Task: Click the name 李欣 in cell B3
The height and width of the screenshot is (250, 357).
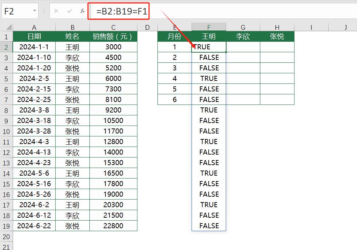Action: point(72,57)
